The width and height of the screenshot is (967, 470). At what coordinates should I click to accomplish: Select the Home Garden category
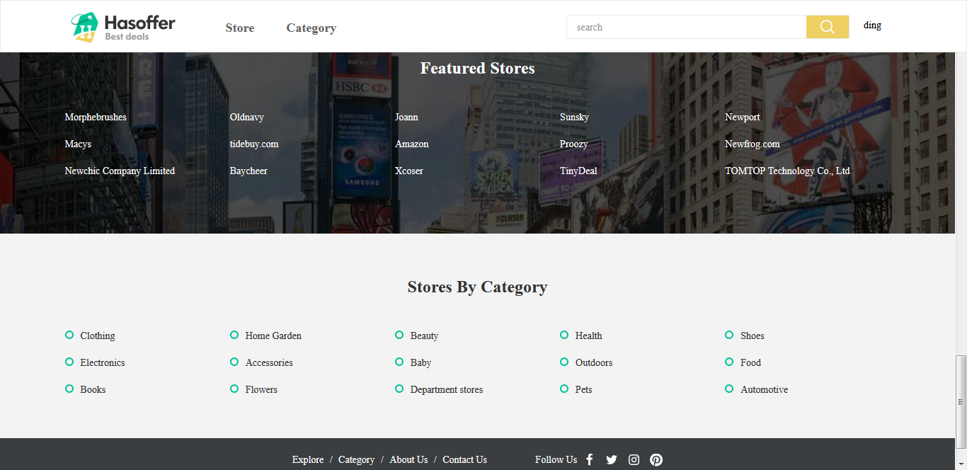click(273, 336)
